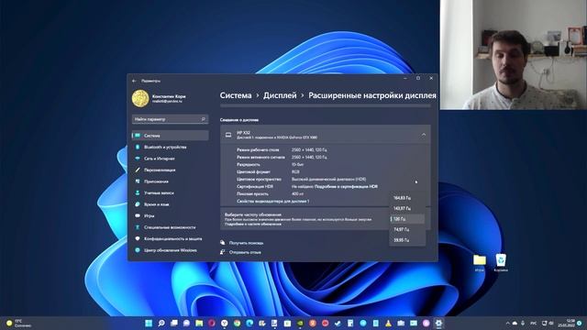This screenshot has width=587, height=330.
Task: Click the Корзина recycle bin desktop icon
Action: [x=501, y=263]
